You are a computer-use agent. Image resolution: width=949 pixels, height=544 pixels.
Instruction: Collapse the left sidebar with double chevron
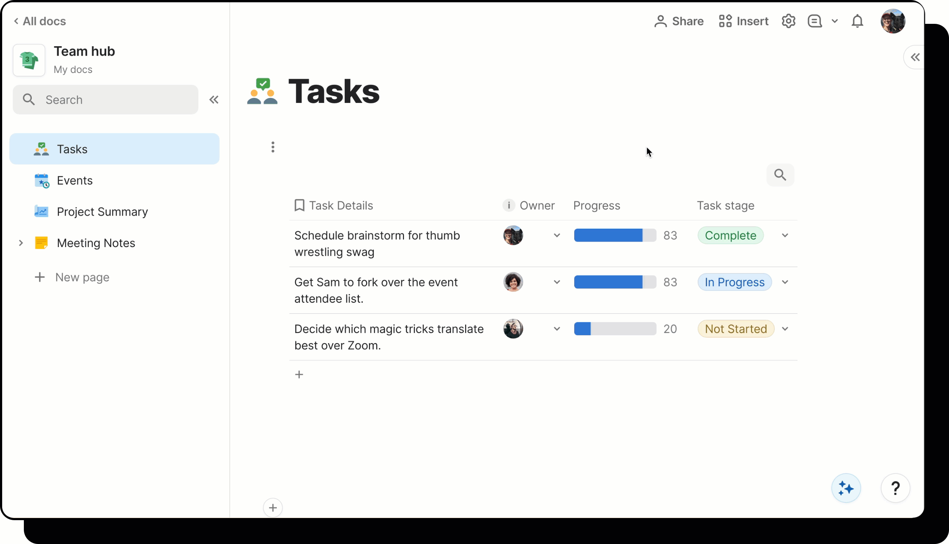tap(214, 100)
